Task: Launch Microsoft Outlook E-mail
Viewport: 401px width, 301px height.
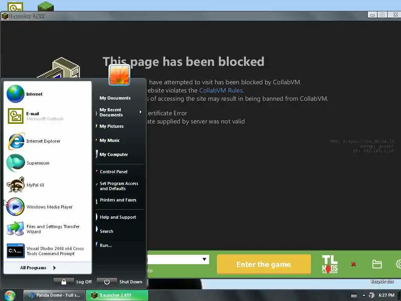Action: 47,116
